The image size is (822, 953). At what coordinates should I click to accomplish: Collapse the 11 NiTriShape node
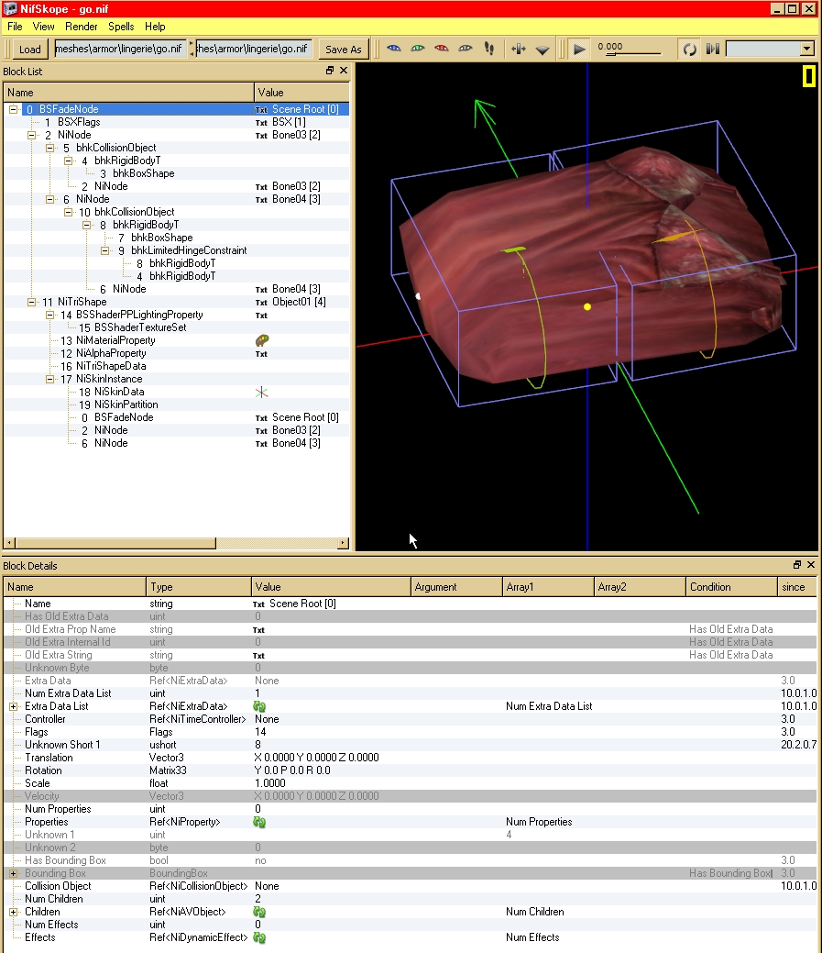pos(31,302)
